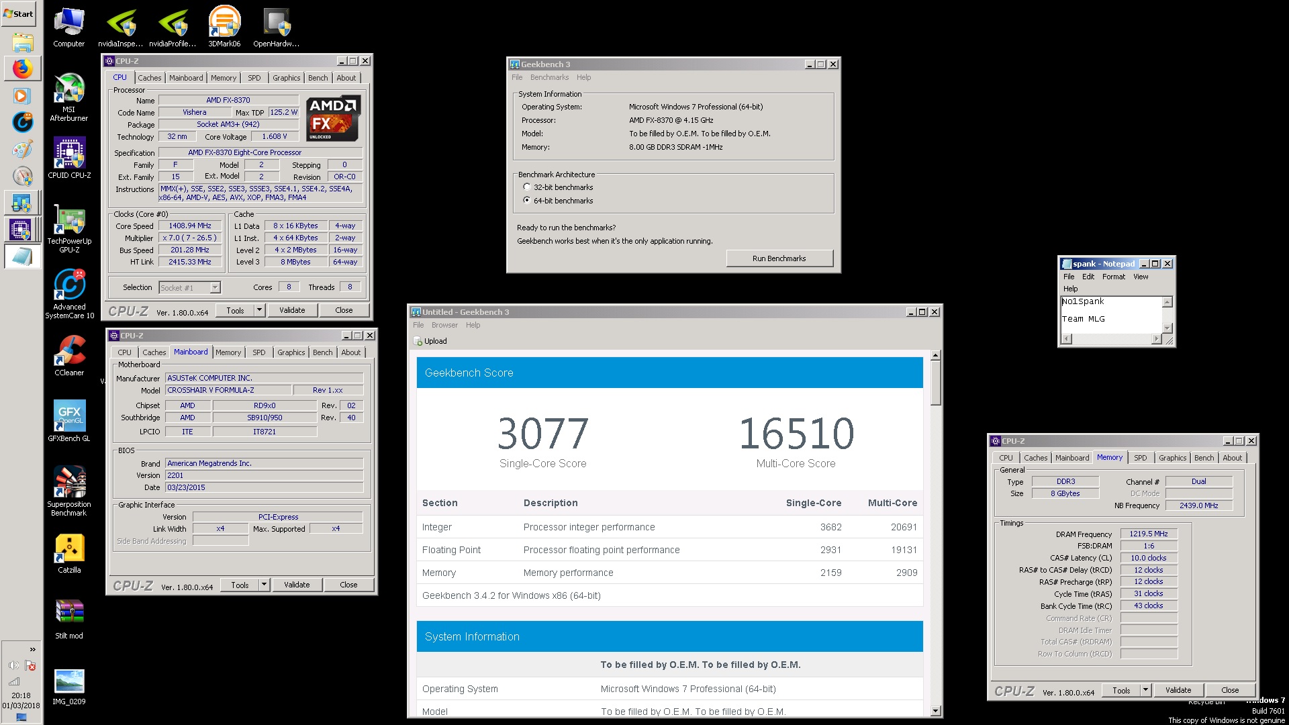Open the Help menu in Geekbench results window
This screenshot has height=725, width=1289.
pos(473,325)
